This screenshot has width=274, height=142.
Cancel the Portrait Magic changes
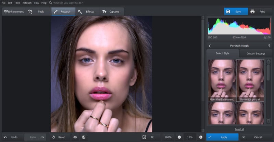[x=256, y=137]
